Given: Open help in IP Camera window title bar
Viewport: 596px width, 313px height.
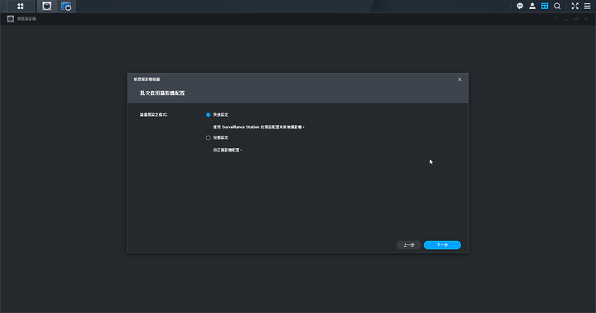Looking at the screenshot, I should (556, 19).
